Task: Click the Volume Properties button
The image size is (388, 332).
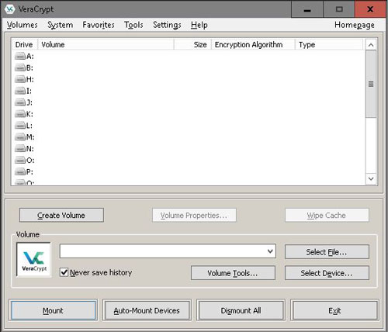Action: [194, 215]
